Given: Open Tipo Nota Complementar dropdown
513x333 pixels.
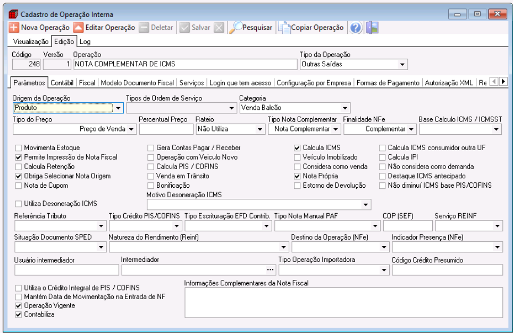Looking at the screenshot, I should click(335, 129).
